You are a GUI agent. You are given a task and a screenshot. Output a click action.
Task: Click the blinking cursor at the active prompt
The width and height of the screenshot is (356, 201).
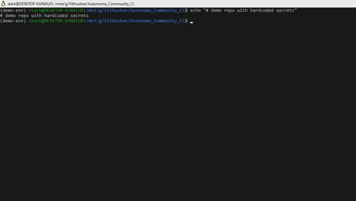[x=191, y=22]
